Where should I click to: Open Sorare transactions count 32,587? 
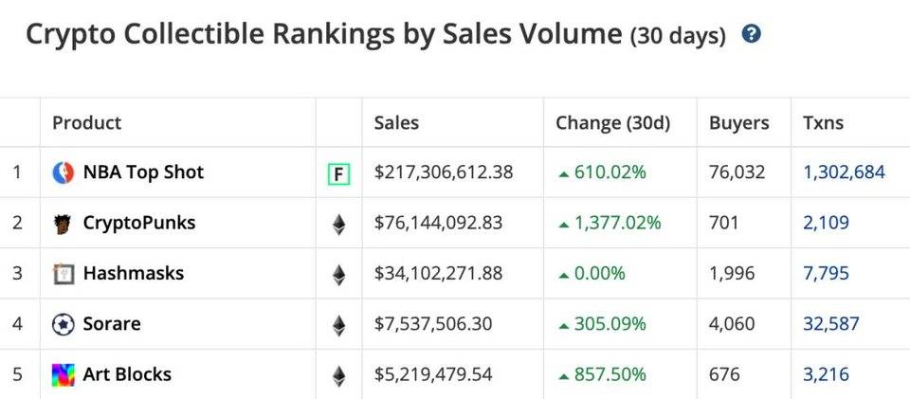coord(831,323)
